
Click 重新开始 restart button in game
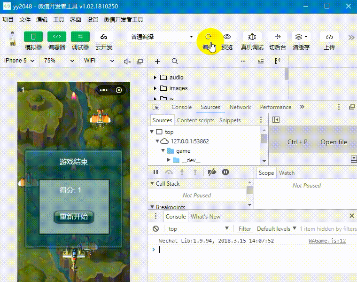click(x=74, y=217)
